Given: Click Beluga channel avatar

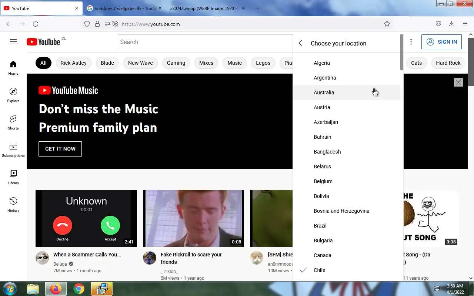Looking at the screenshot, I should (42, 258).
